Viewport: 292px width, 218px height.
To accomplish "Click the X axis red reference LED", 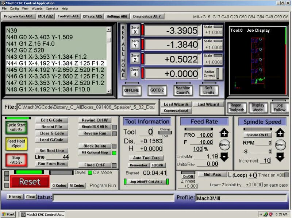I will click(143, 30).
